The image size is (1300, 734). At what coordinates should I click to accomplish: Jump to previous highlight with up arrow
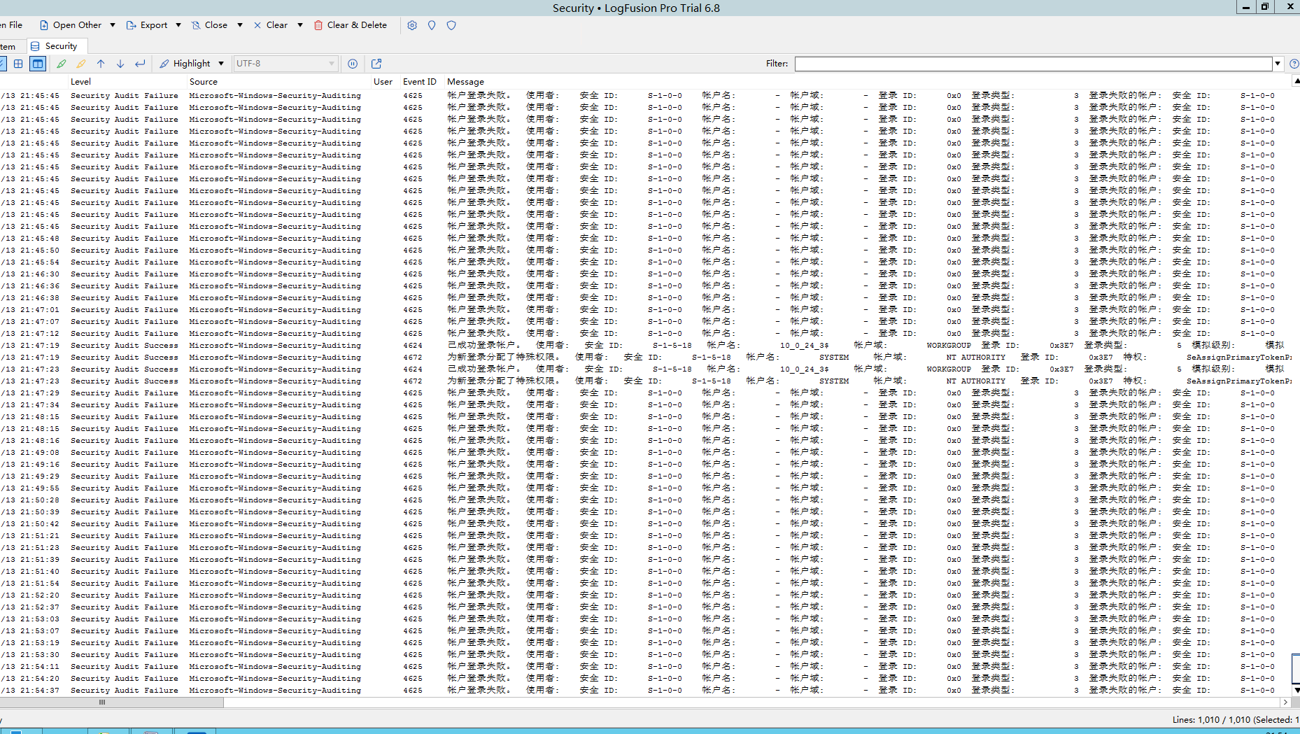pyautogui.click(x=101, y=64)
